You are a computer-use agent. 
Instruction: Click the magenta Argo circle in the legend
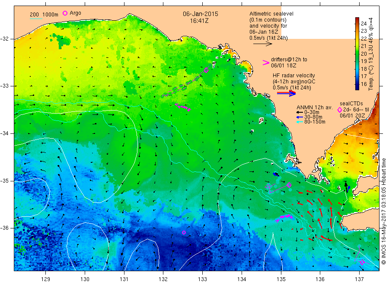[x=65, y=13]
